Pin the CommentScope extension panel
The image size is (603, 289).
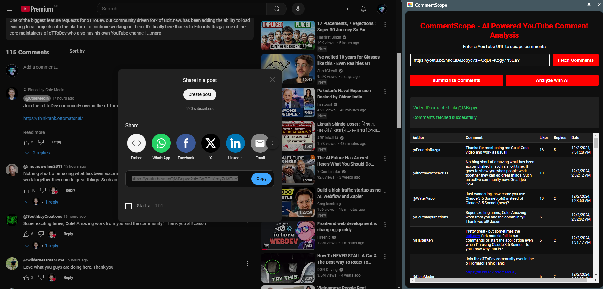[x=589, y=5]
